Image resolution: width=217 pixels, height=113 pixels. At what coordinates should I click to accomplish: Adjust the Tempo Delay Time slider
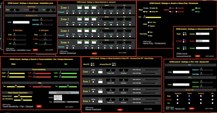coord(66,102)
